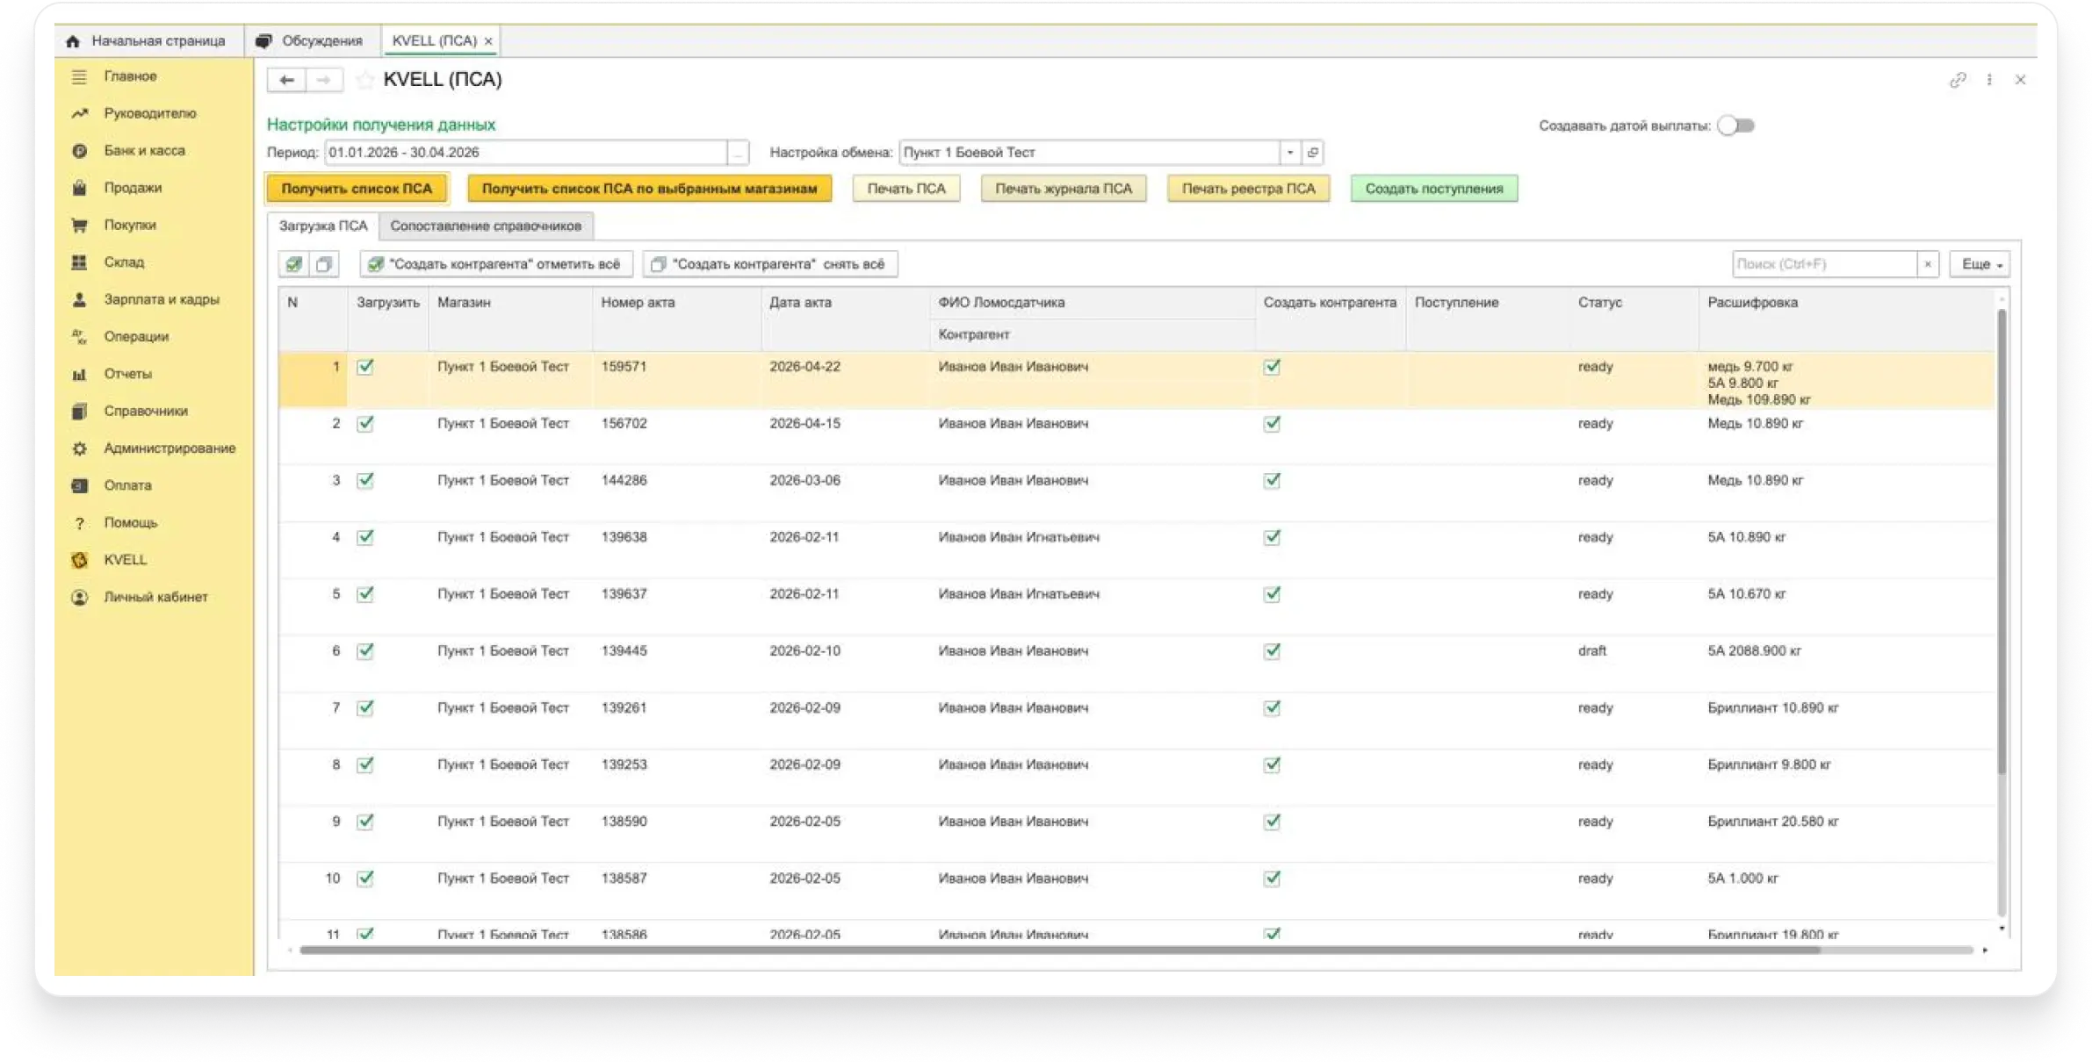Click the Настройка обмена input field
This screenshot has height=1062, width=2092.
click(1090, 153)
